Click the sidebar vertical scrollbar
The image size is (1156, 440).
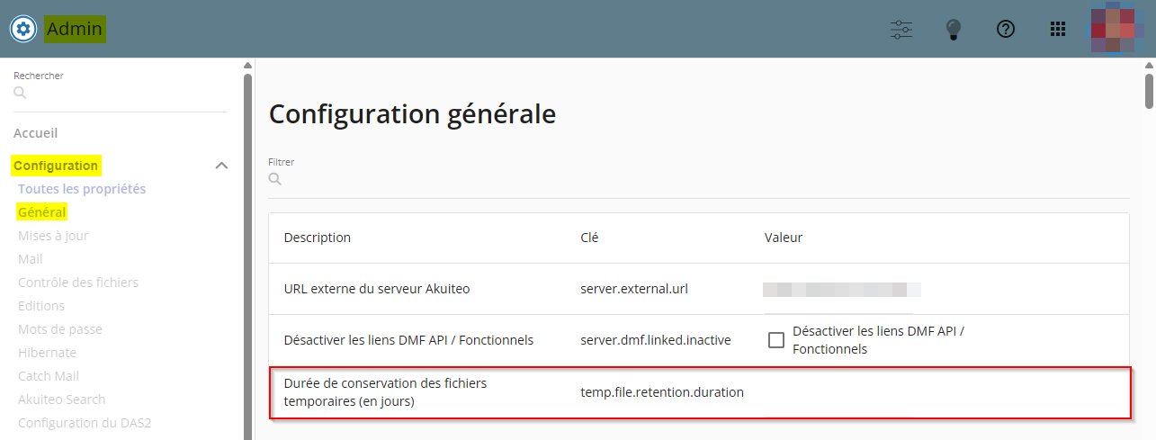247,252
